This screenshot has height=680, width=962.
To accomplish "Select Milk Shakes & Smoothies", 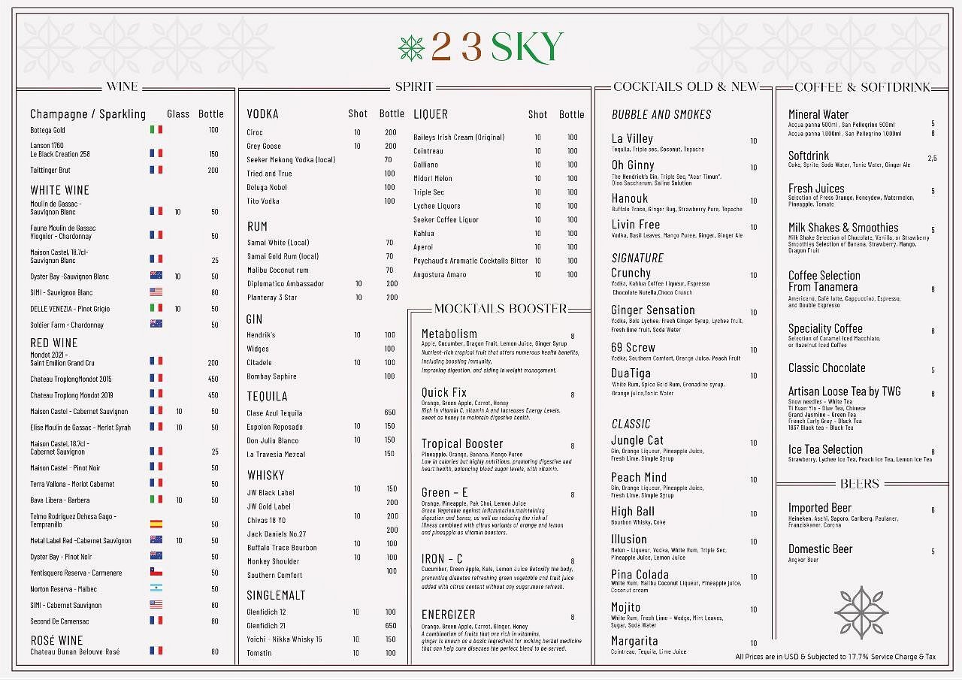I will tap(843, 228).
